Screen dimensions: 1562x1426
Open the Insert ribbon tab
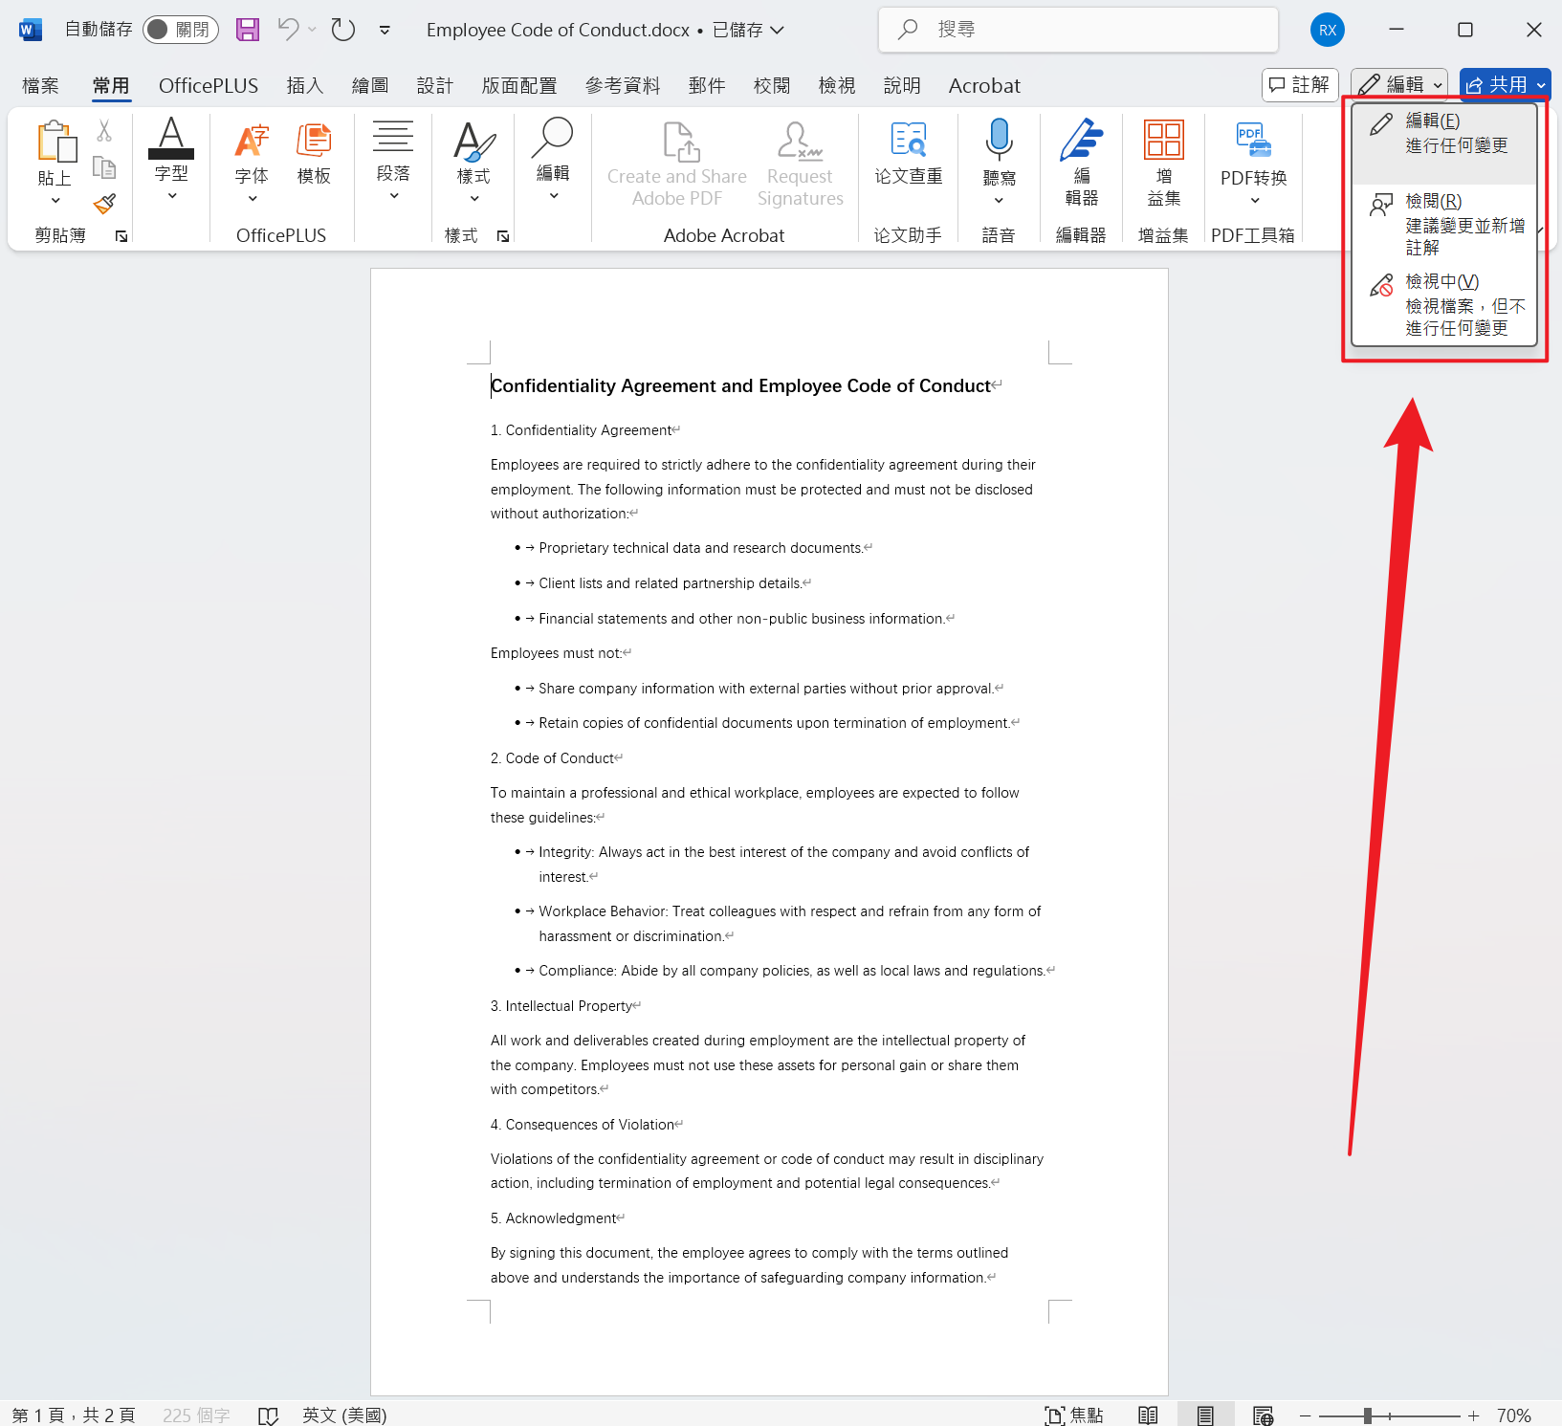coord(304,86)
